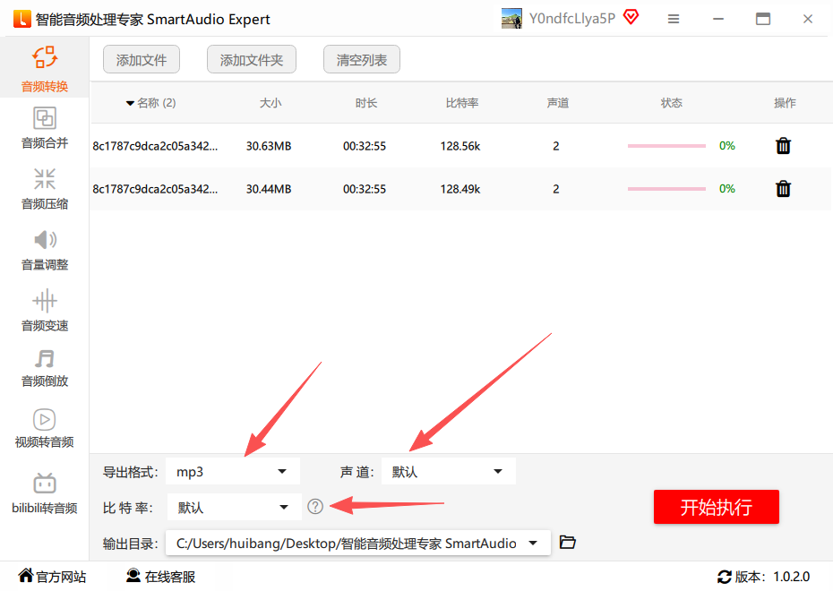This screenshot has width=833, height=591.
Task: Click 清空列表 clear list button
Action: tap(362, 59)
